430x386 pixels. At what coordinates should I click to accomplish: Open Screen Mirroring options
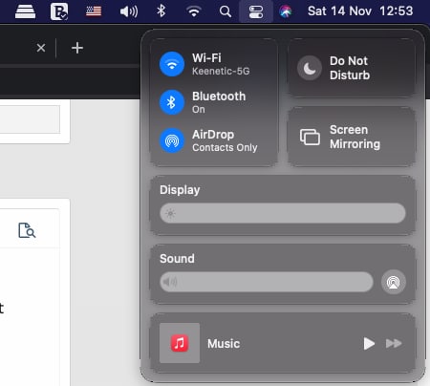tap(352, 137)
